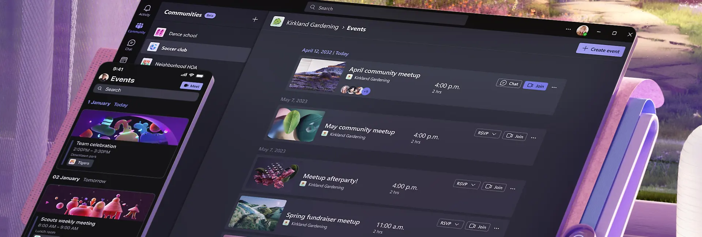702x237 pixels.
Task: Open more options for Meetup afterparty
Action: point(513,189)
